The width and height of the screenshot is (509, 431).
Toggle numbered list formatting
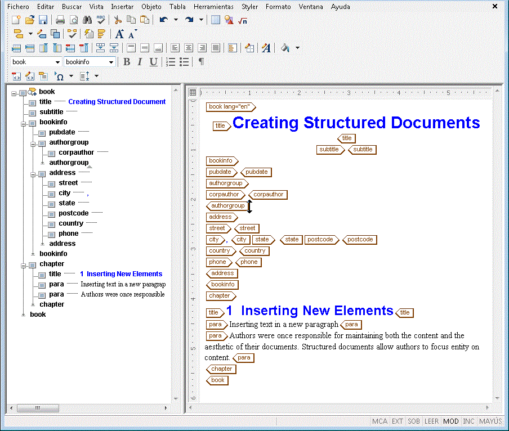click(171, 62)
